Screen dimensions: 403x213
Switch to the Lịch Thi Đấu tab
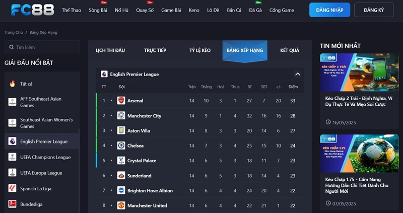[x=110, y=50]
